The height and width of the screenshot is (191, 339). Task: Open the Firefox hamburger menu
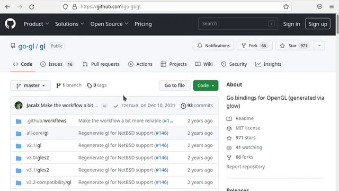pyautogui.click(x=332, y=7)
